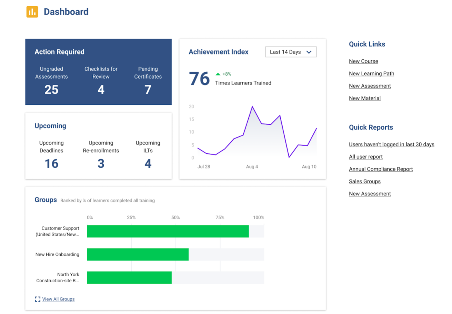
Task: Click the Customer Support group label
Action: tap(58, 231)
